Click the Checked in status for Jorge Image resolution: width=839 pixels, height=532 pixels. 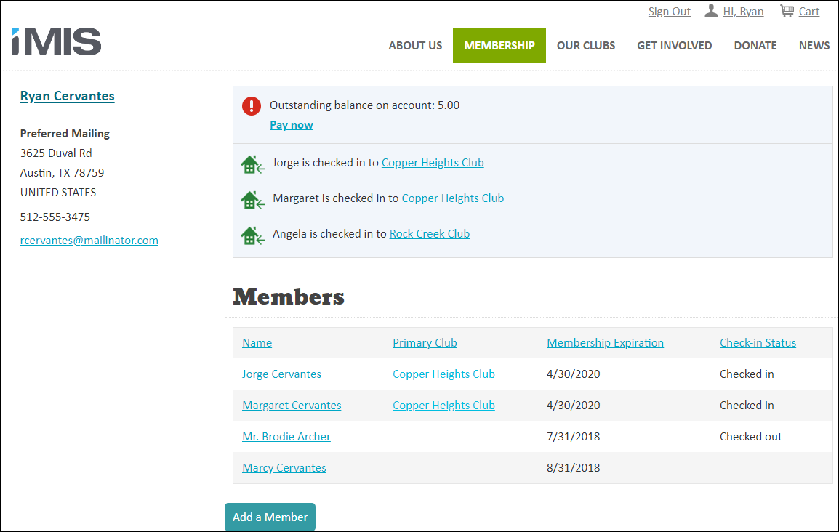click(x=747, y=374)
